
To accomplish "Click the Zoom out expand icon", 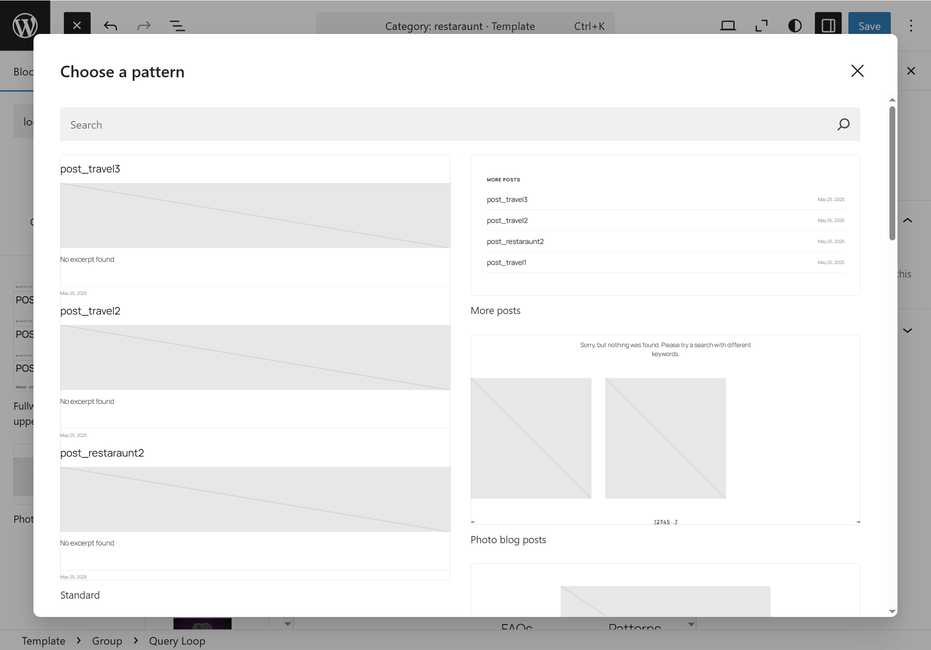I will pyautogui.click(x=761, y=26).
